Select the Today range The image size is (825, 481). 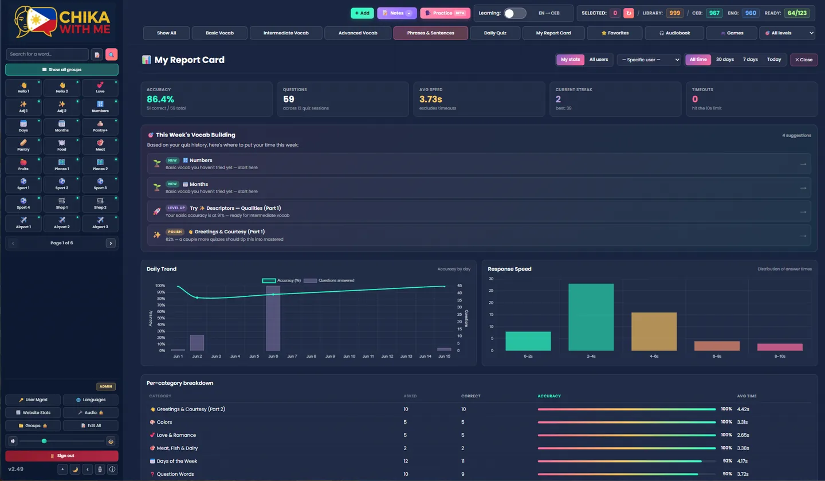pyautogui.click(x=774, y=60)
